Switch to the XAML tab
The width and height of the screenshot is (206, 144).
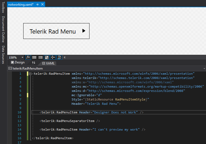48,63
